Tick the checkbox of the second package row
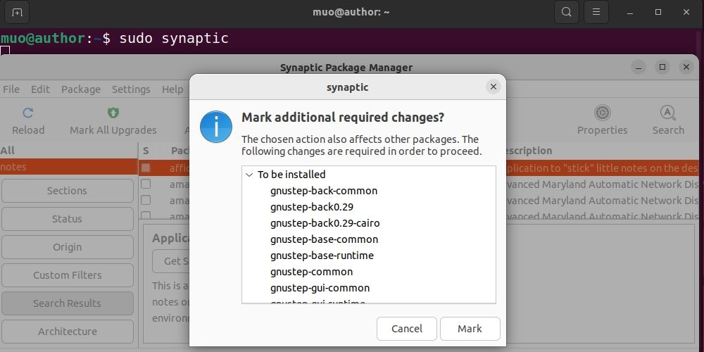Screen dimensions: 704x352 [x=146, y=184]
